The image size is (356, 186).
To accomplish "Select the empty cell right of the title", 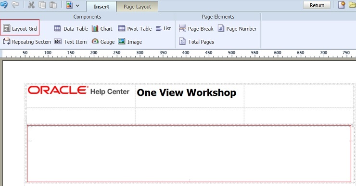I will pos(299,96).
